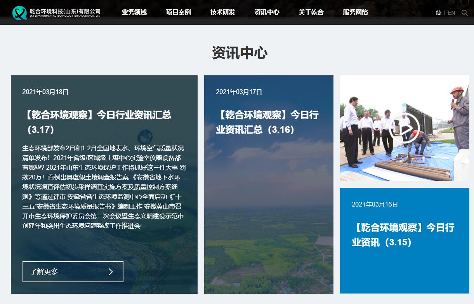Click the arrow in 了解更多 button
The height and width of the screenshot is (304, 474).
(x=111, y=272)
